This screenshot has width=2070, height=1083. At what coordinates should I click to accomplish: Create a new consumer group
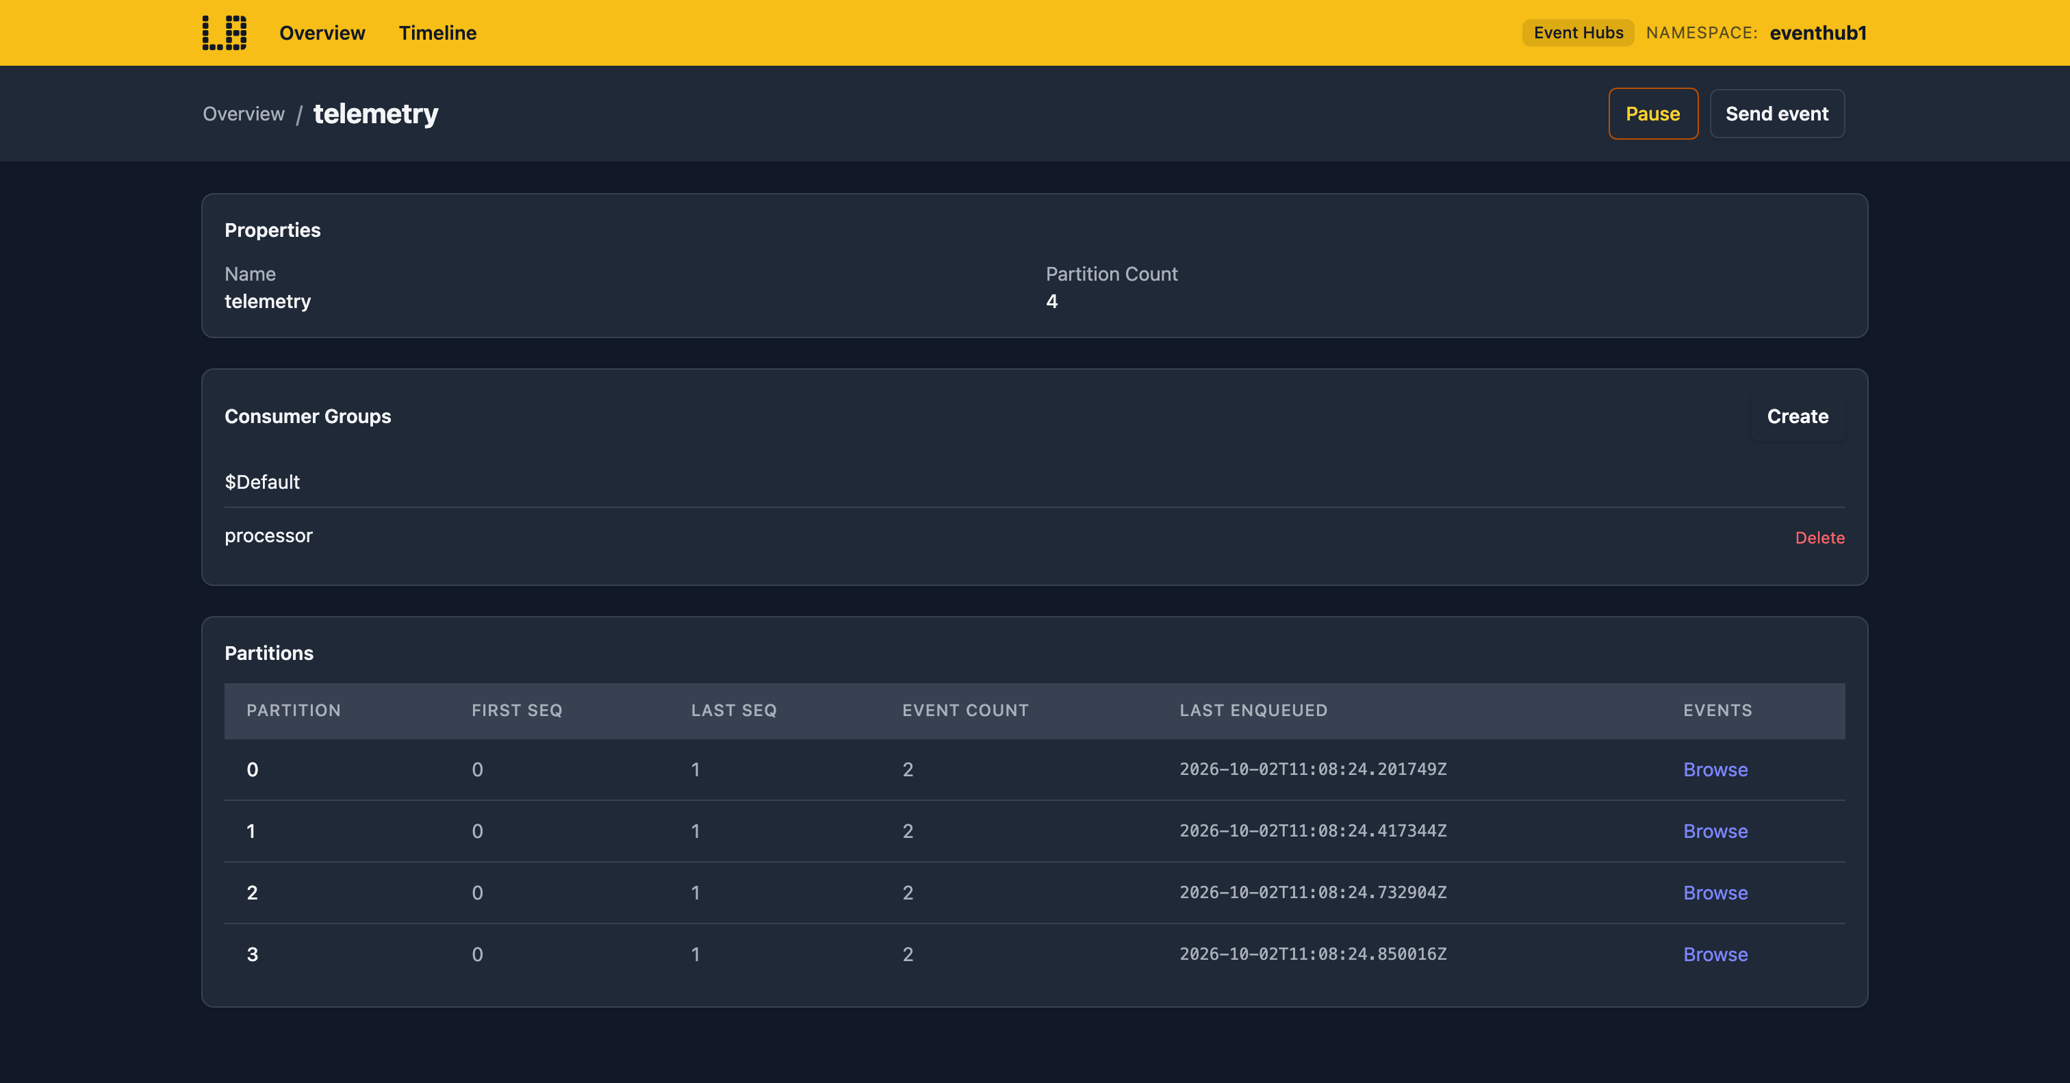pos(1798,416)
